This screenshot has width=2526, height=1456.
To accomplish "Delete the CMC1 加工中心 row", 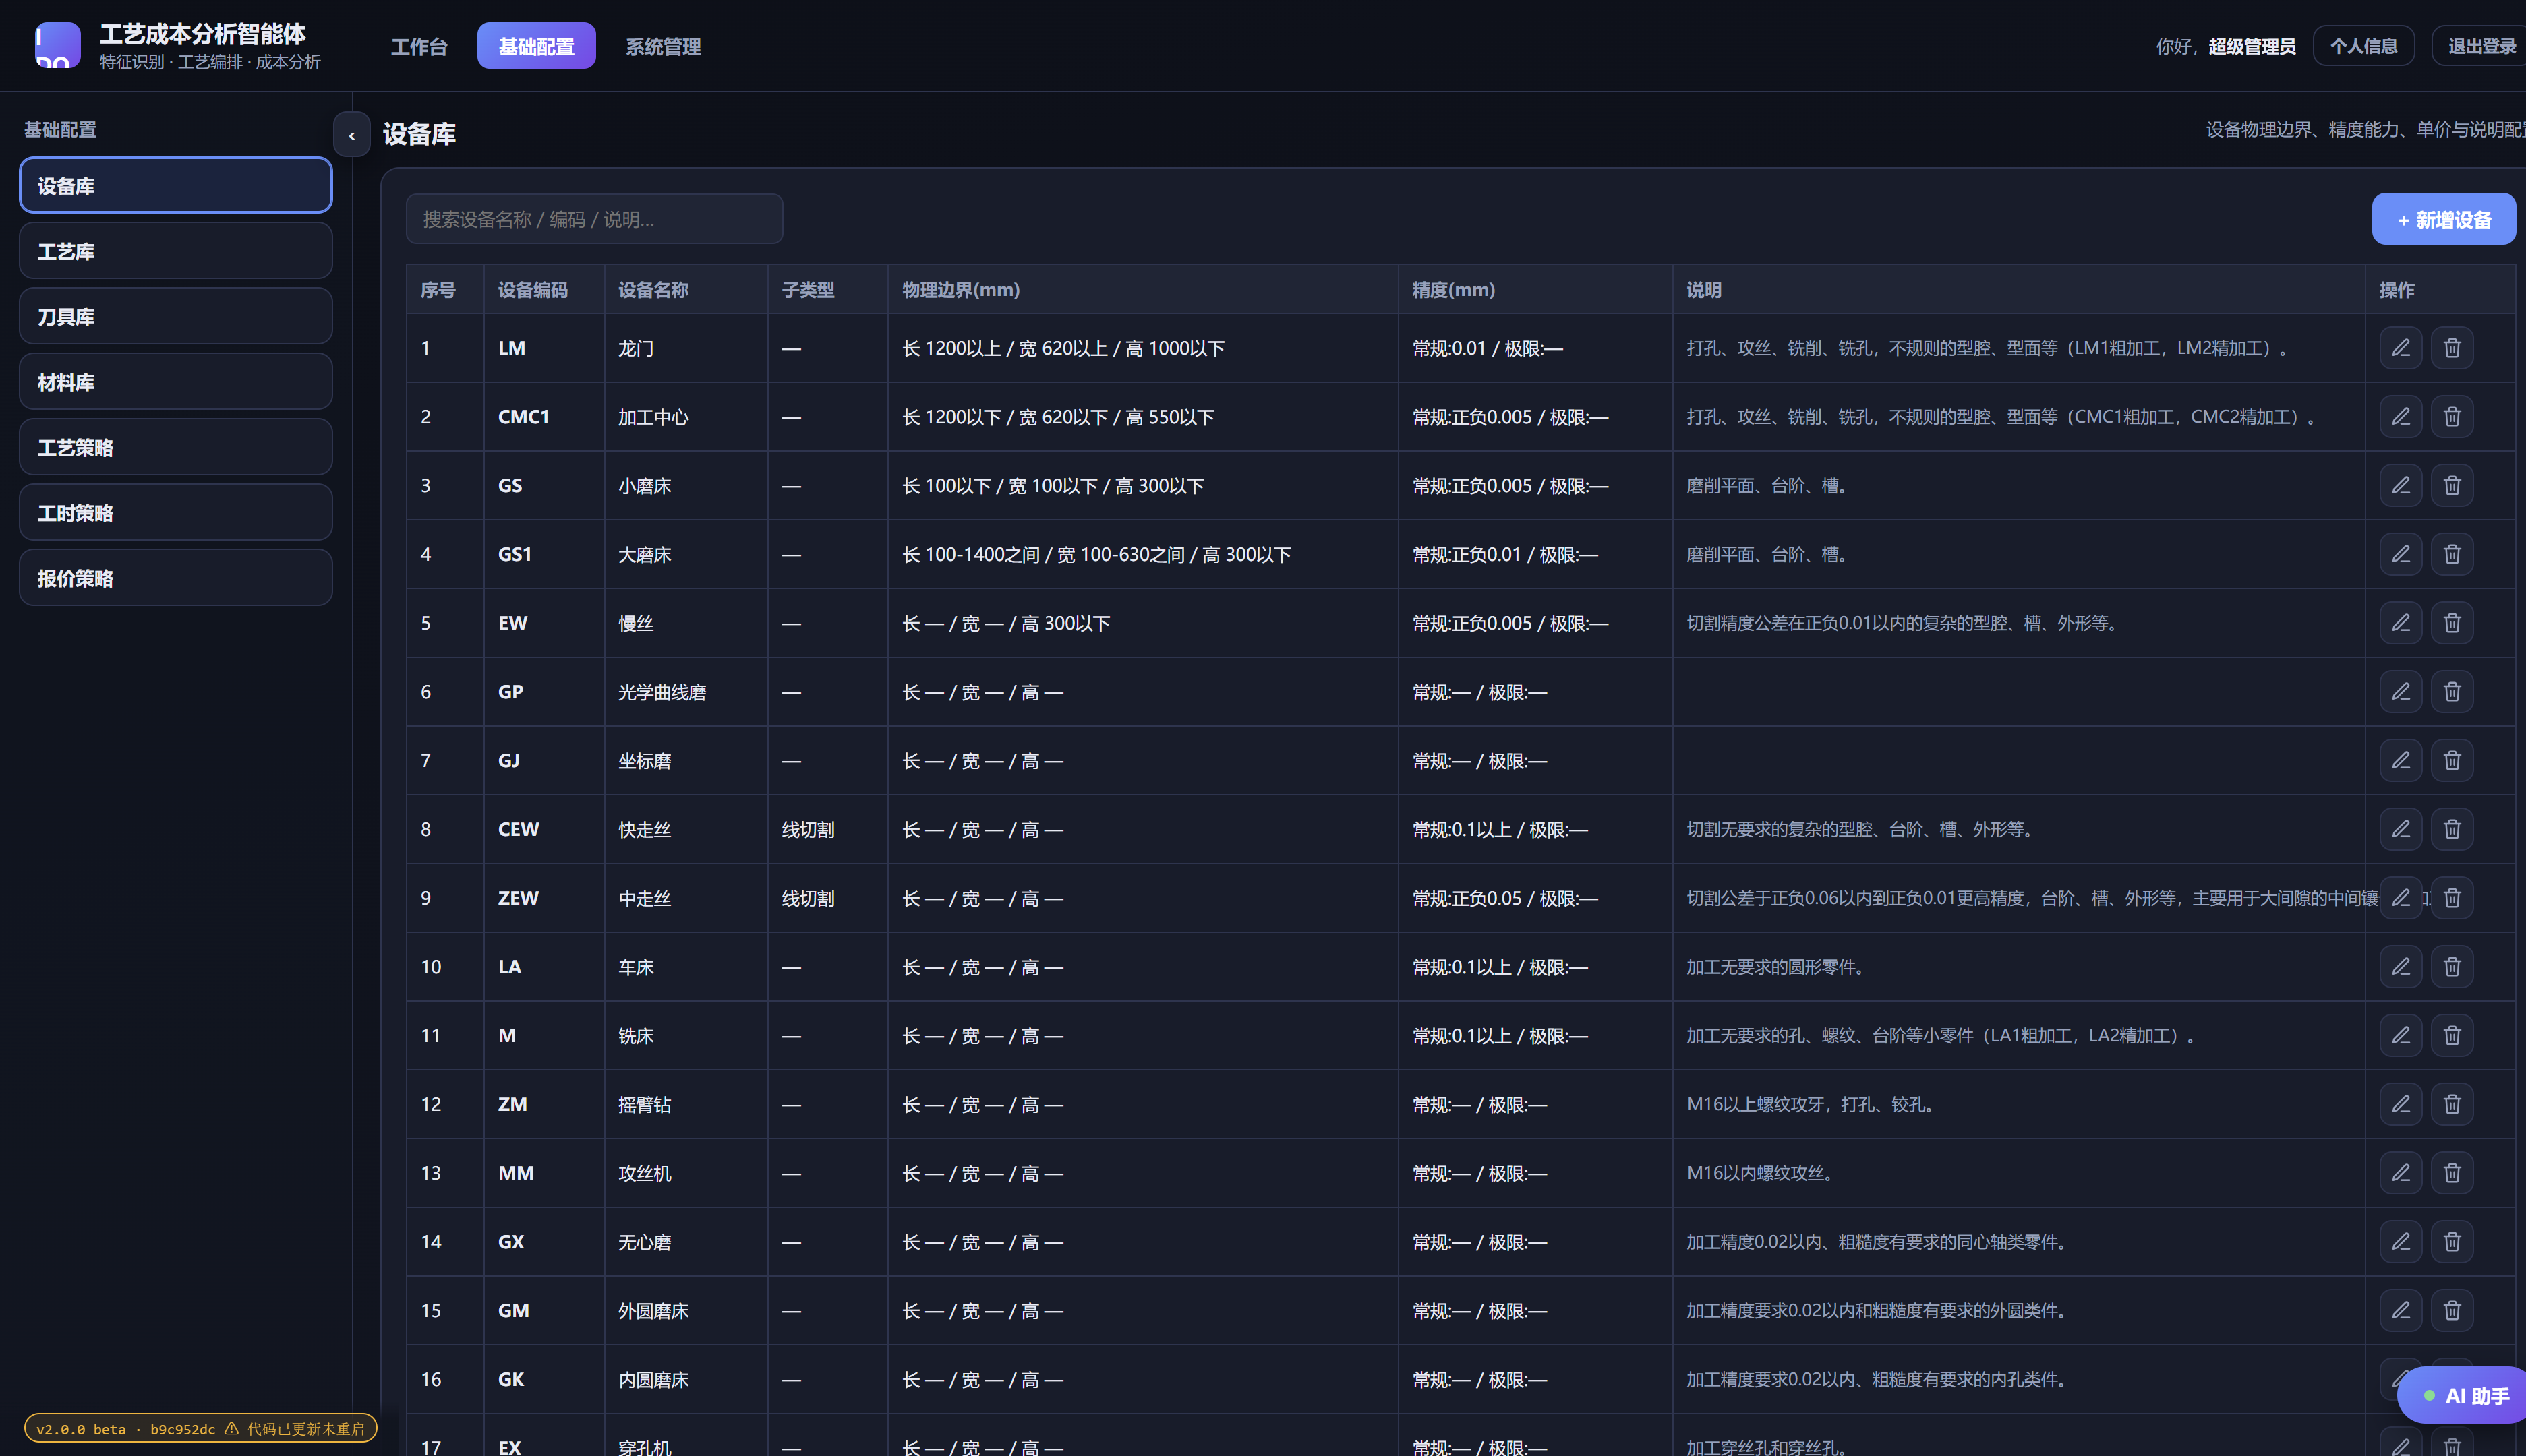I will tap(2452, 417).
